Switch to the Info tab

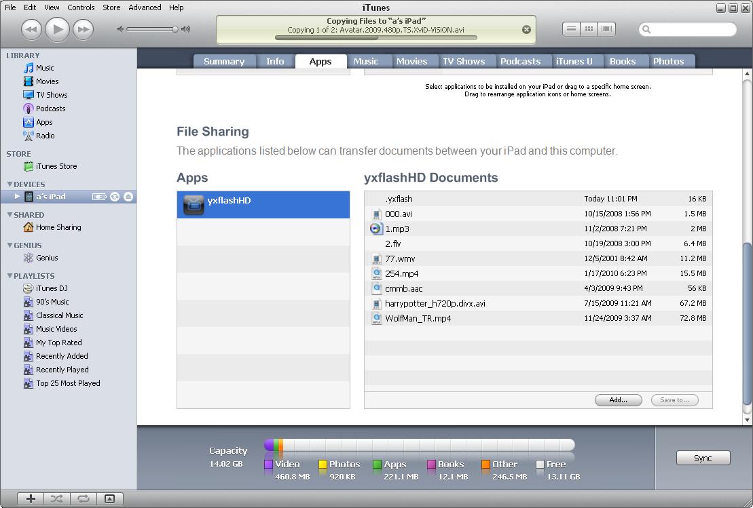click(x=275, y=62)
